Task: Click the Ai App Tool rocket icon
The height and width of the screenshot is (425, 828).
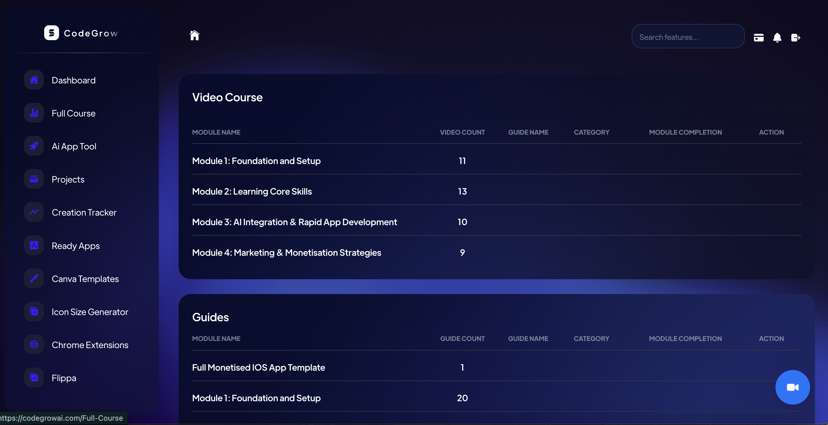Action: click(x=34, y=146)
